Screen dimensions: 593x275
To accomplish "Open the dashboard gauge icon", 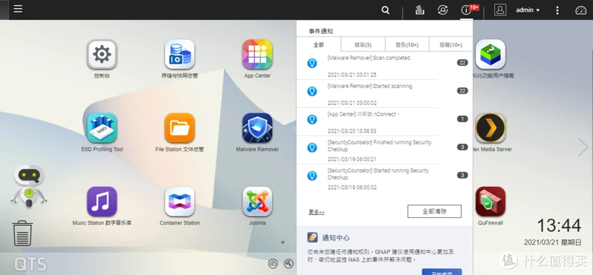I will (x=580, y=10).
